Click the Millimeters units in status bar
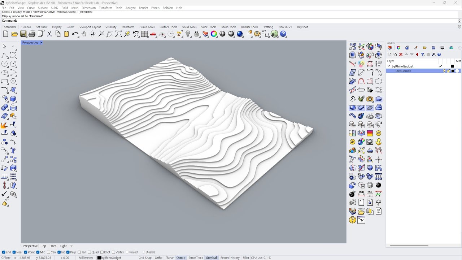462x260 pixels. [x=86, y=258]
